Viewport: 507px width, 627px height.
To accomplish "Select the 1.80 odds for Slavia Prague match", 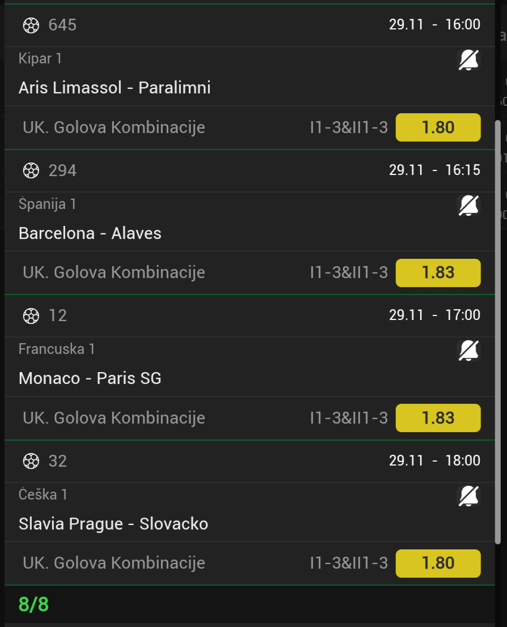I will tap(438, 563).
